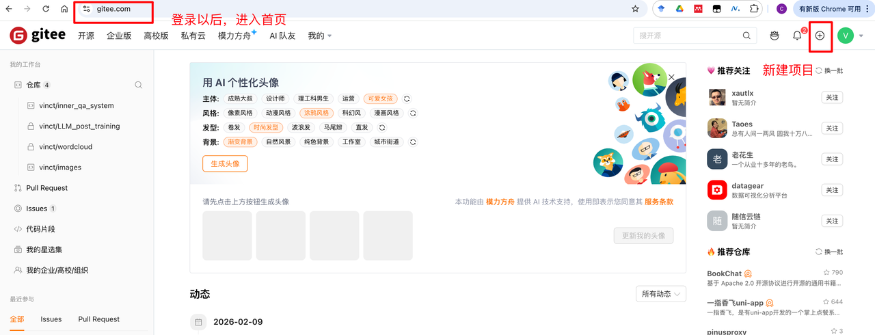Open the vinct/inner_qa_system repository

77,106
